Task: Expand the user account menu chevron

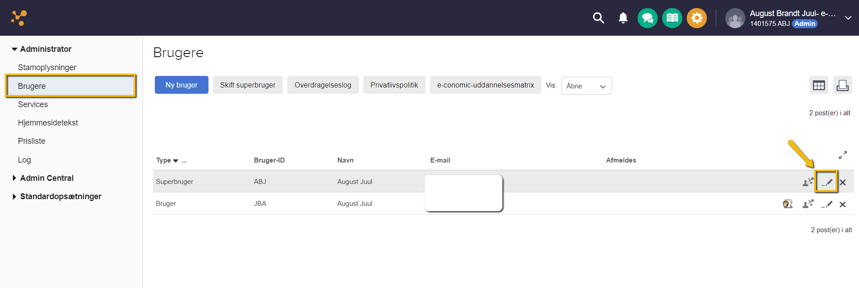Action: [x=848, y=18]
